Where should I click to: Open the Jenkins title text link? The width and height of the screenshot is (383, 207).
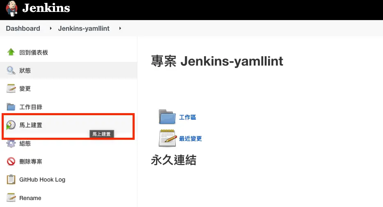coord(46,8)
